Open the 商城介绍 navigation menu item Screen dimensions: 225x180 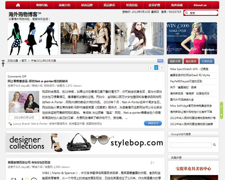pyautogui.click(x=64, y=5)
